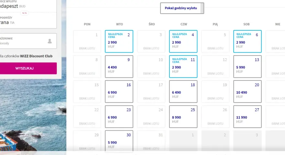The width and height of the screenshot is (285, 155).
Task: Select day 18 priced 6 490 HUF
Action: pos(183,92)
